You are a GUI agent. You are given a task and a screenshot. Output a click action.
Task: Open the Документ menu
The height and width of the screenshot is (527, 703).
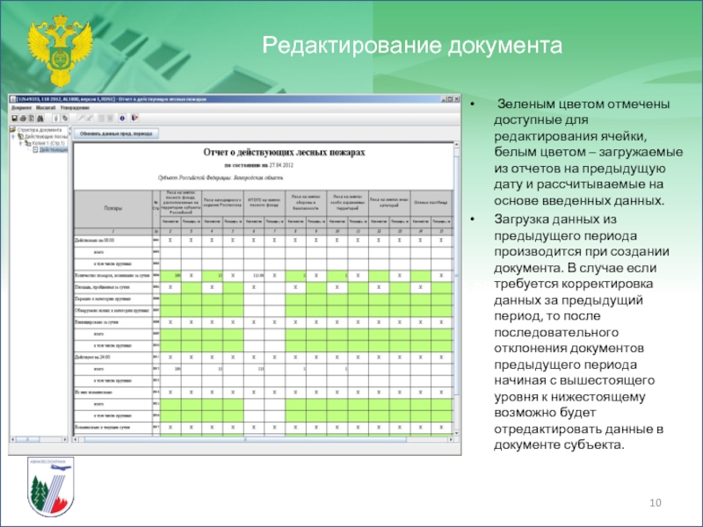click(20, 107)
